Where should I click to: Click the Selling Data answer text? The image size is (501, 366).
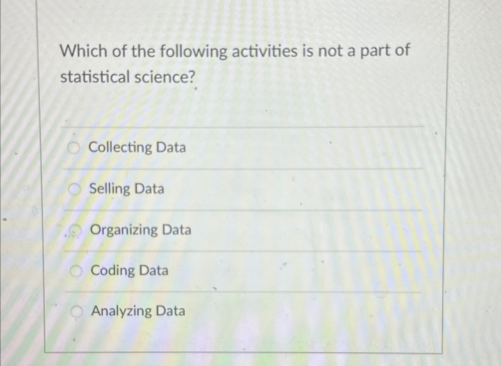point(127,189)
